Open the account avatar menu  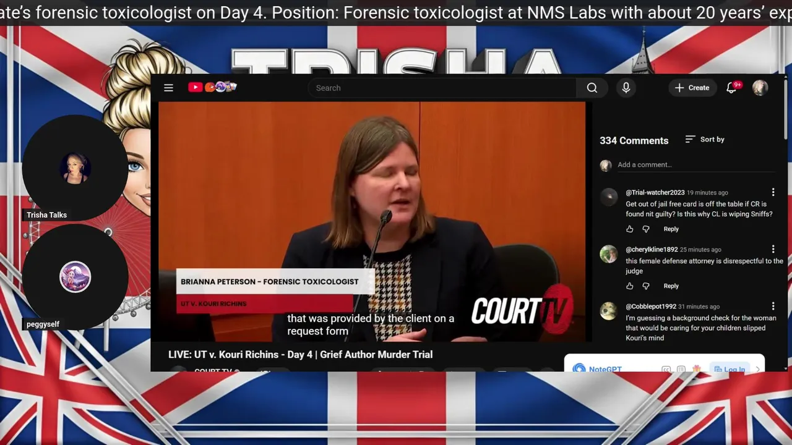tap(760, 88)
